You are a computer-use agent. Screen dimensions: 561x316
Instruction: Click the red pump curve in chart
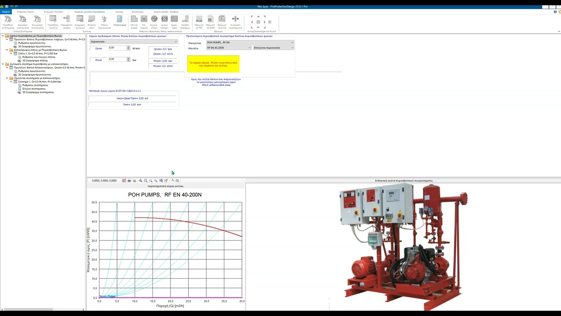[x=188, y=222]
